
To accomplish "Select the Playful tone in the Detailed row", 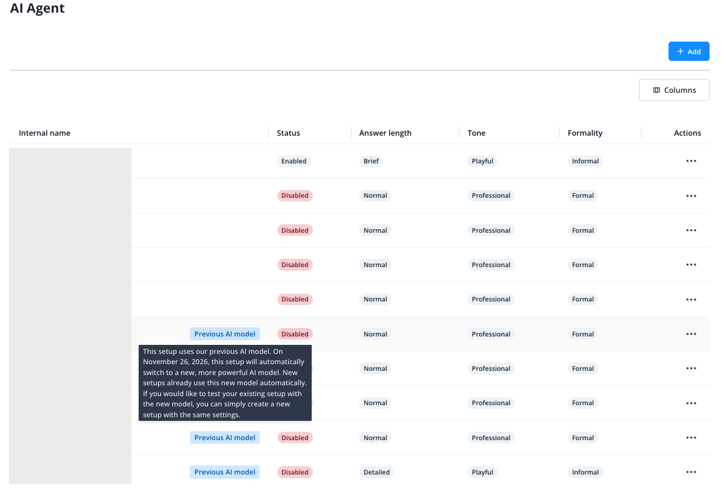I will 482,472.
